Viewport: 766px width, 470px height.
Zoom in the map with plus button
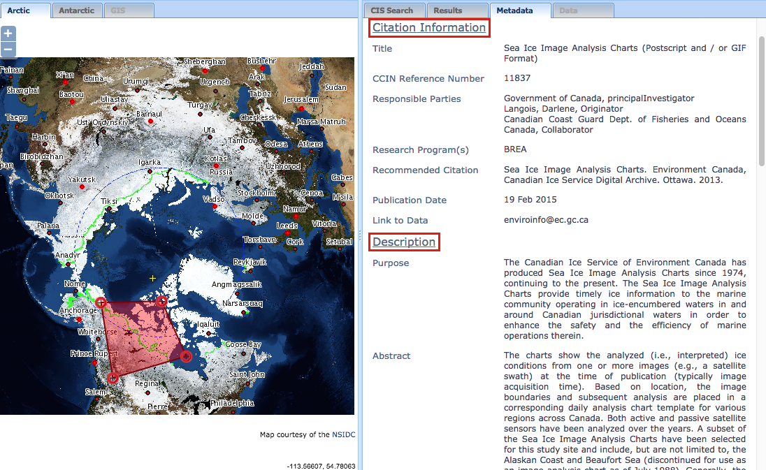(8, 34)
